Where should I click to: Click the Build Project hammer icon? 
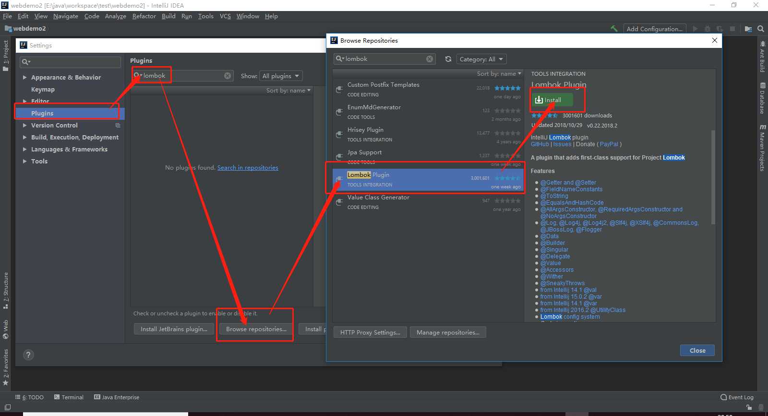click(614, 29)
